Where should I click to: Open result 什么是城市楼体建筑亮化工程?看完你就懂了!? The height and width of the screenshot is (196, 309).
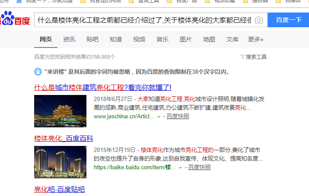pos(103,87)
